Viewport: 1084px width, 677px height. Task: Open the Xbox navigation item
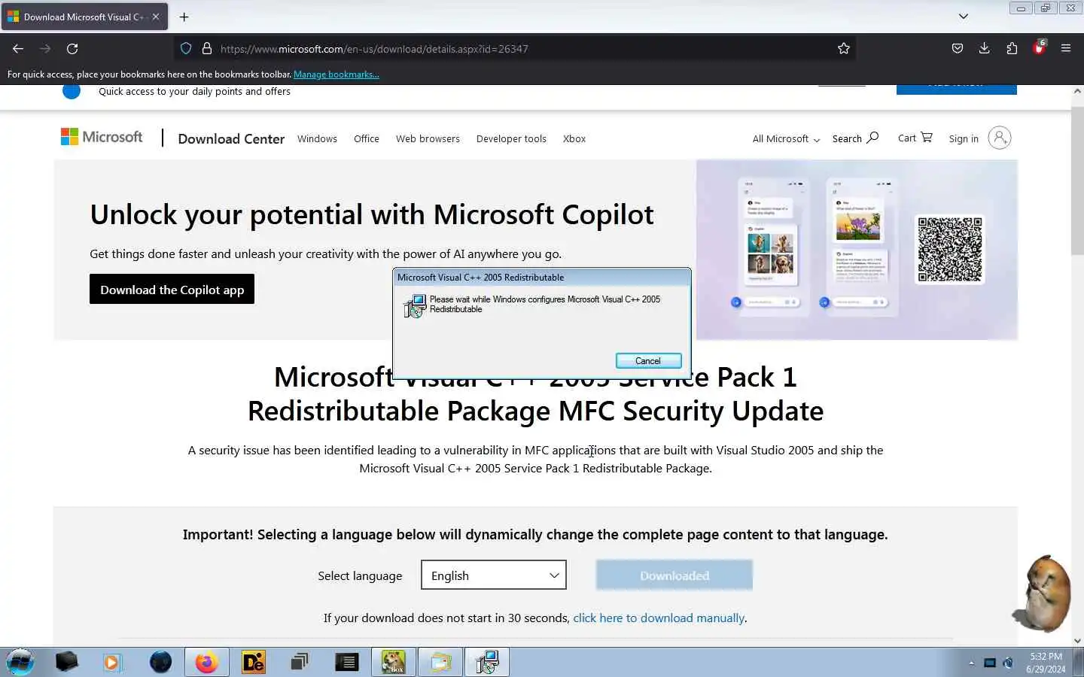(x=574, y=138)
